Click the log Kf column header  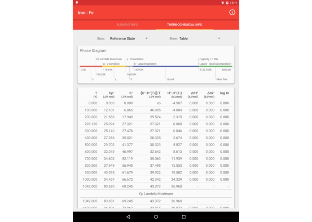click(224, 93)
